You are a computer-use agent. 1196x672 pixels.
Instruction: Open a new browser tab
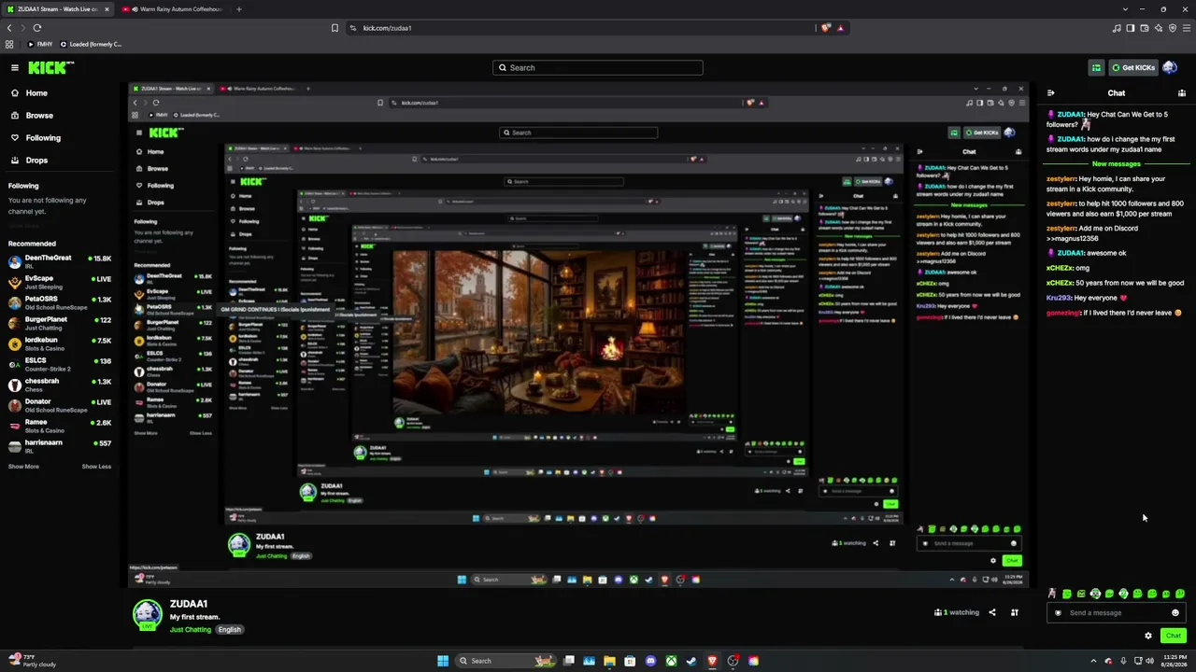238,9
